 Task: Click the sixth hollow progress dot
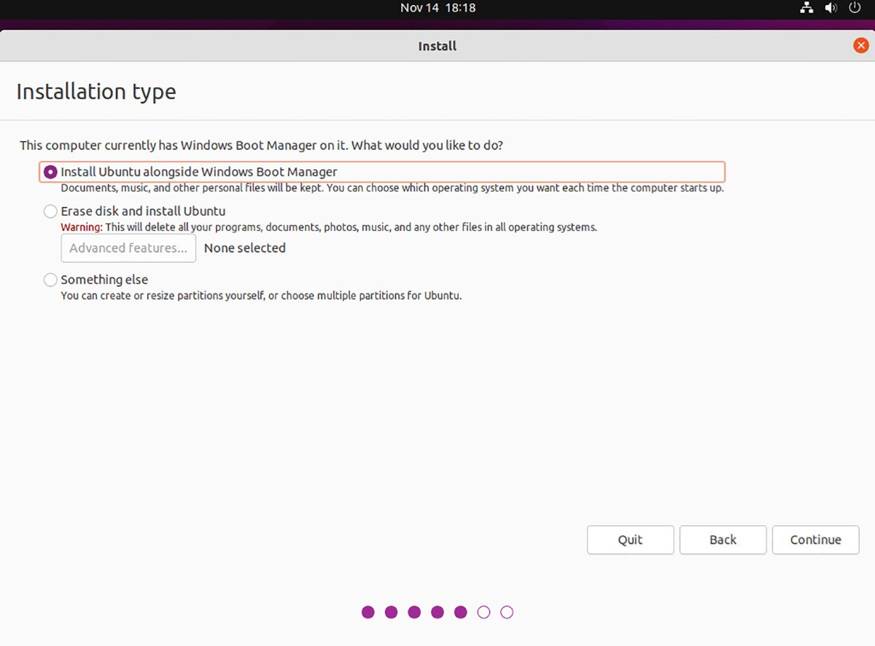click(x=483, y=612)
